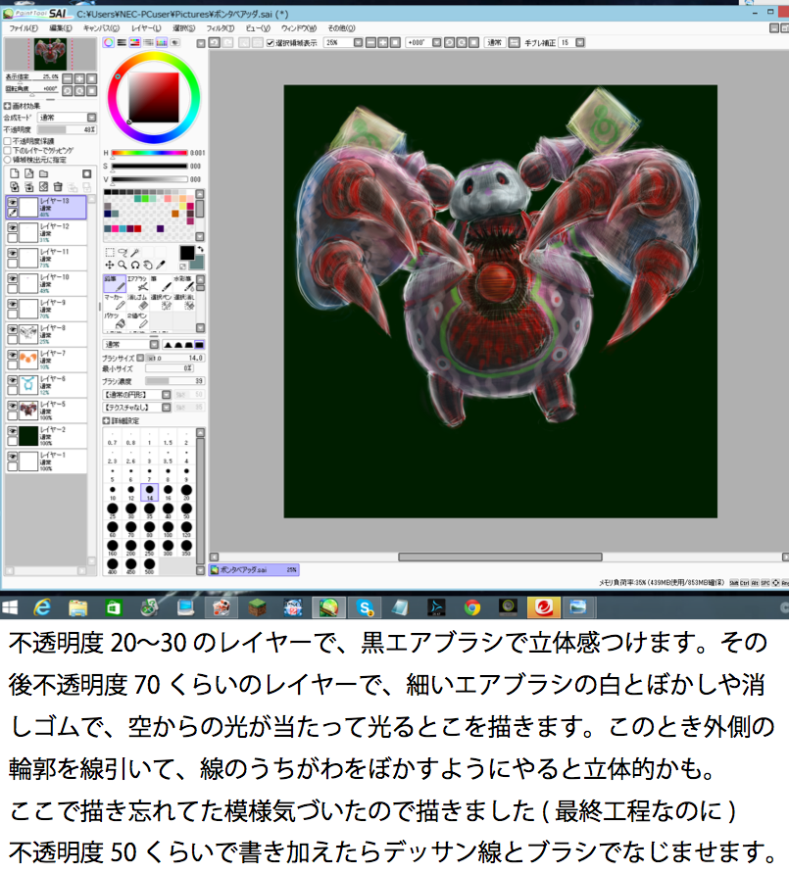Image resolution: width=789 pixels, height=873 pixels.
Task: Enable 下のレイヤーでクリッピング clipping checkbox
Action: [x=7, y=150]
